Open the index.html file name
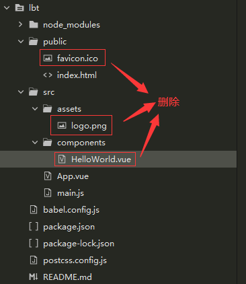Viewport: 246px width, 284px height. point(77,75)
